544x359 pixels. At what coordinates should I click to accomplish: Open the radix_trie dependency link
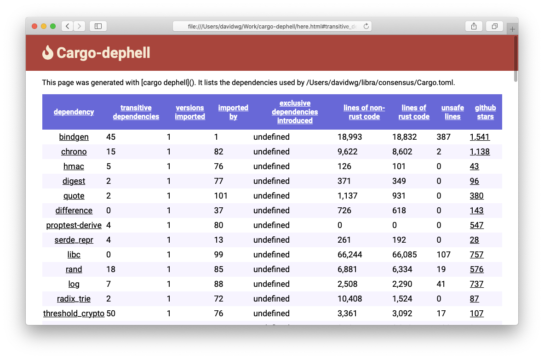pyautogui.click(x=74, y=299)
